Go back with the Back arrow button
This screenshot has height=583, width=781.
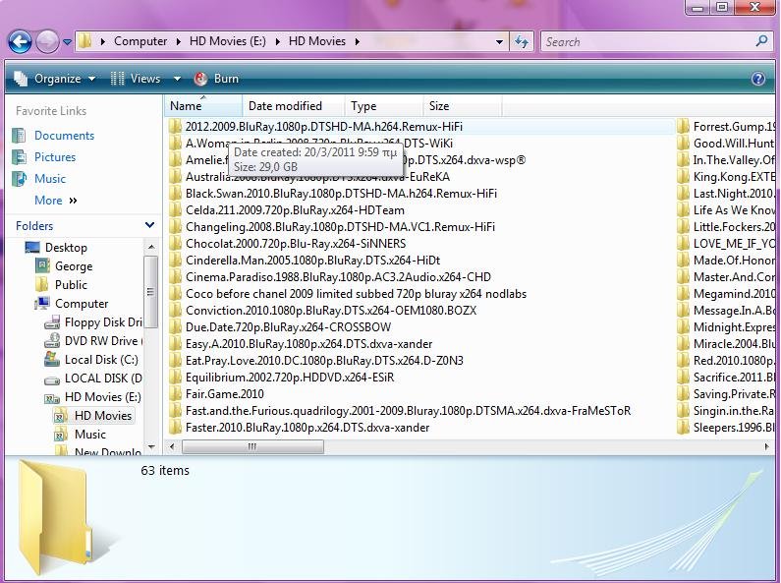coord(20,41)
